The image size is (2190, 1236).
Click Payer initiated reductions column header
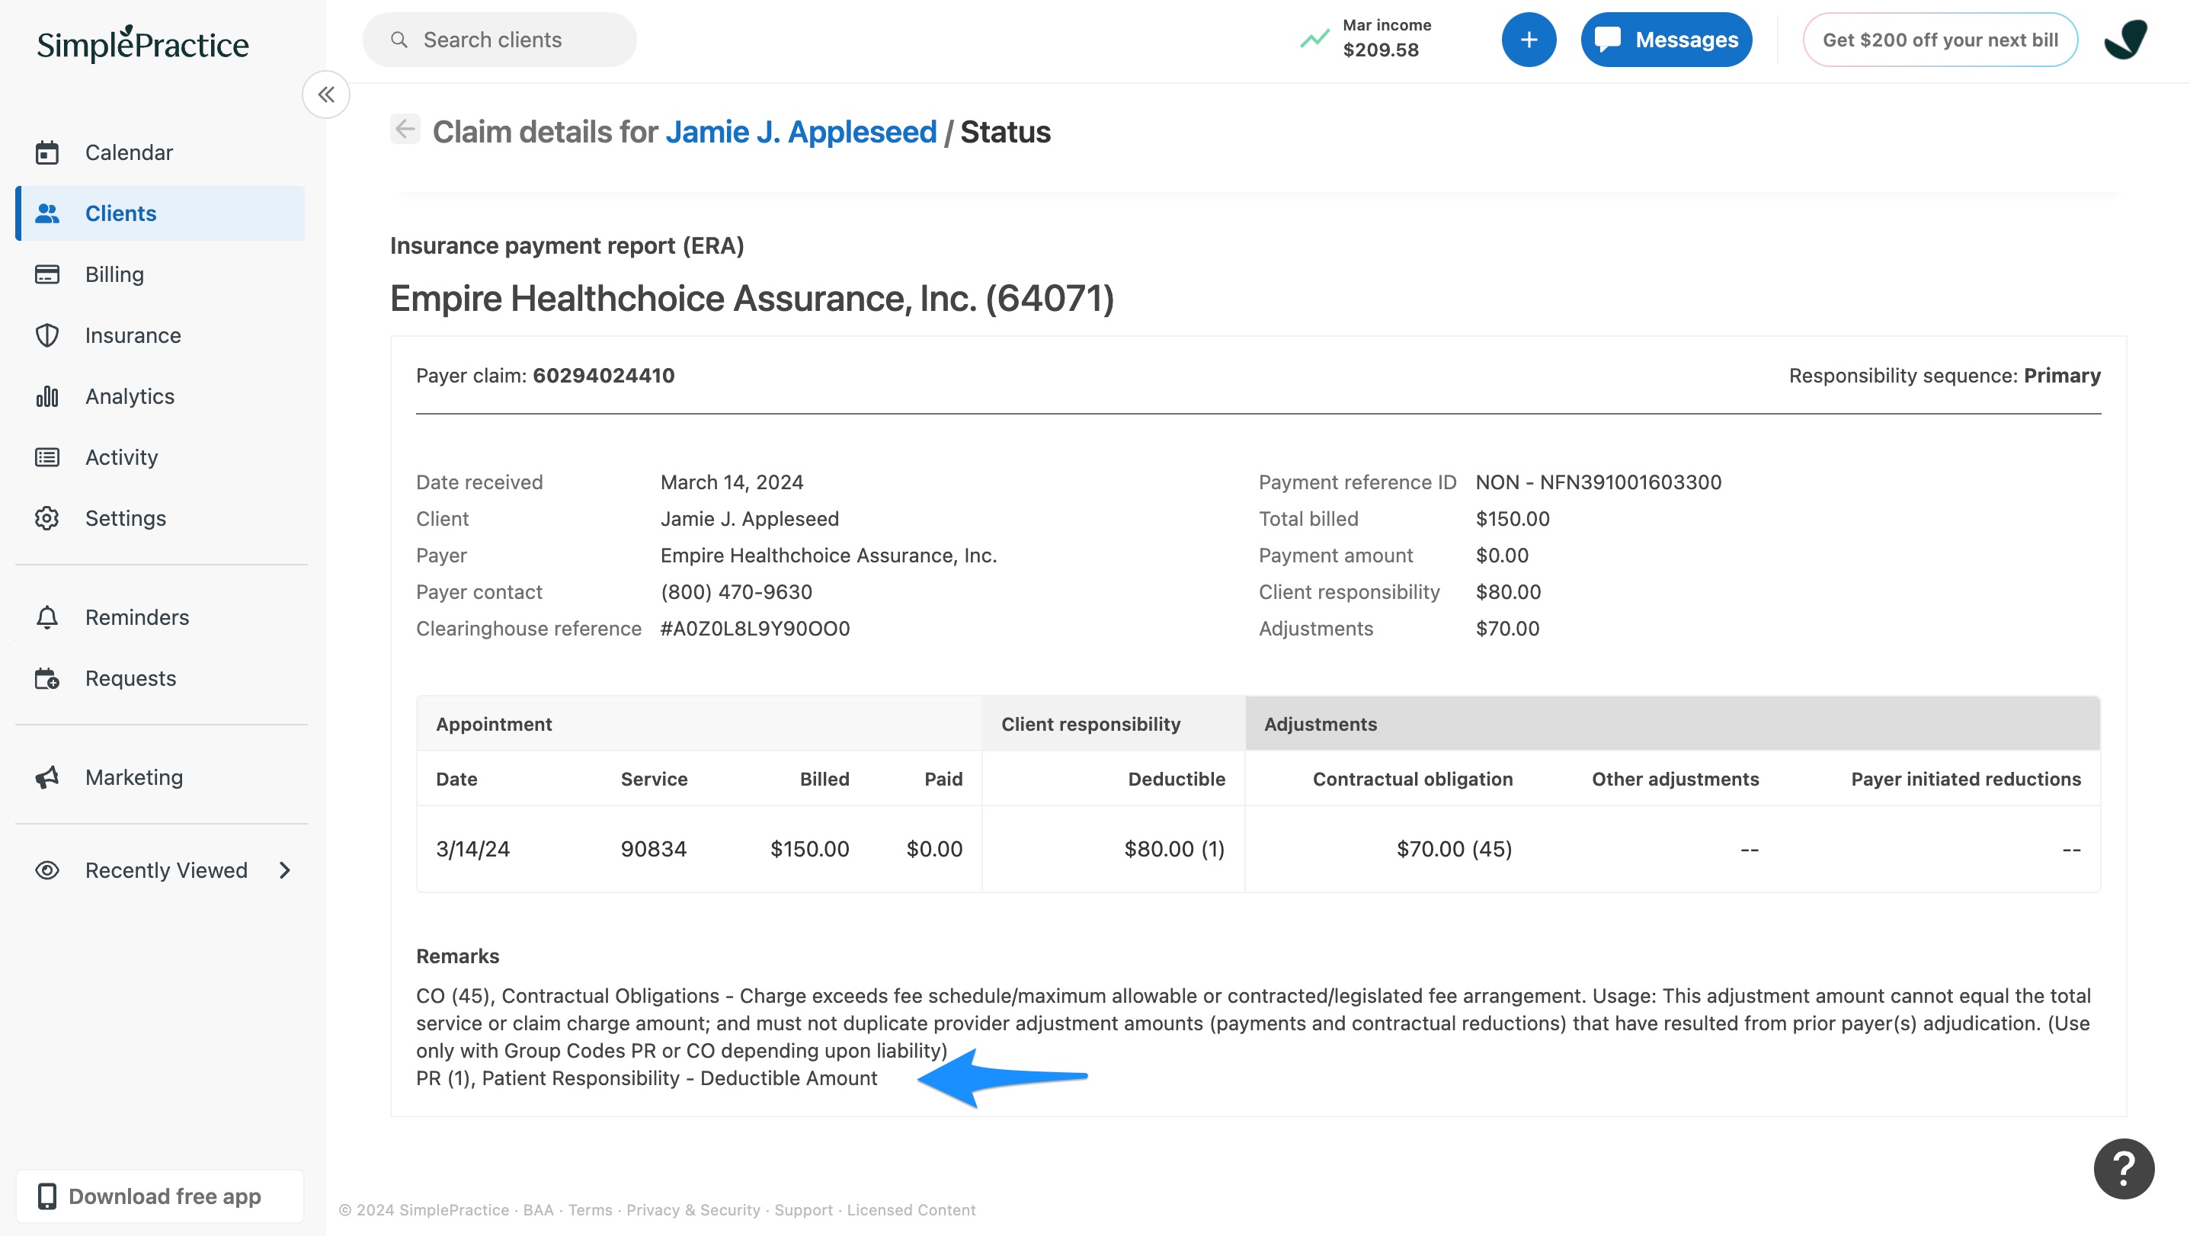pos(1965,779)
